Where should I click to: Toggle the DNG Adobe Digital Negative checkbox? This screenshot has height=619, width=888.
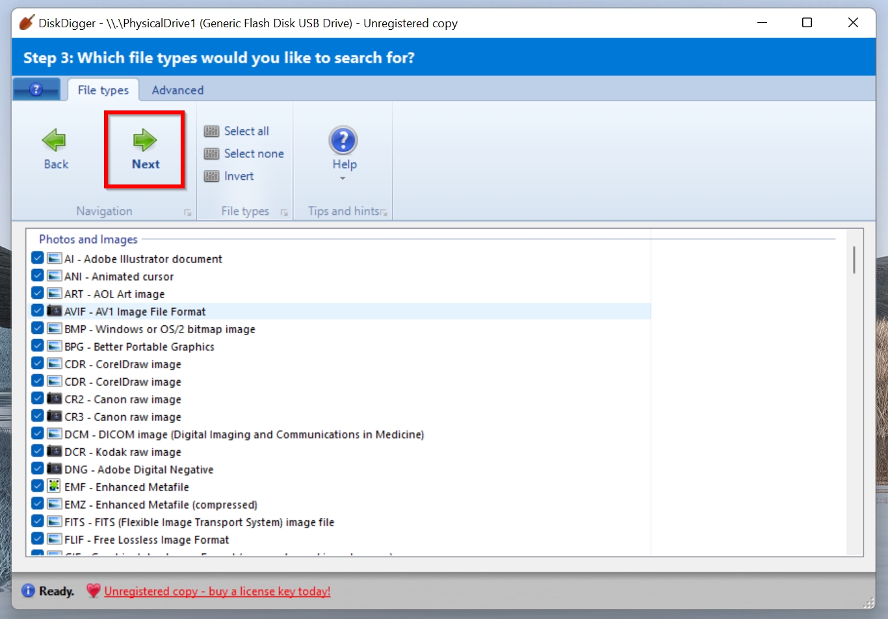[38, 468]
